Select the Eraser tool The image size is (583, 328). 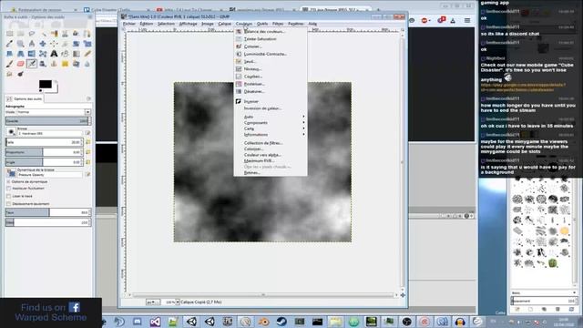tap(20, 64)
